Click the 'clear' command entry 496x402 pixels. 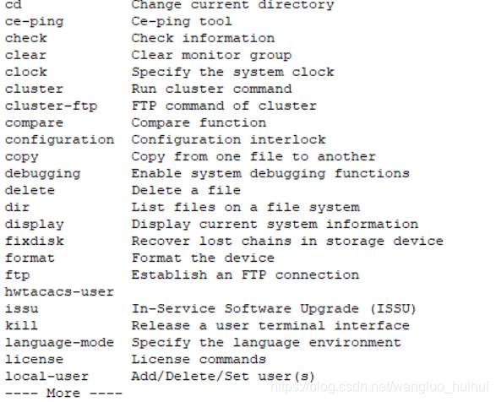(26, 56)
